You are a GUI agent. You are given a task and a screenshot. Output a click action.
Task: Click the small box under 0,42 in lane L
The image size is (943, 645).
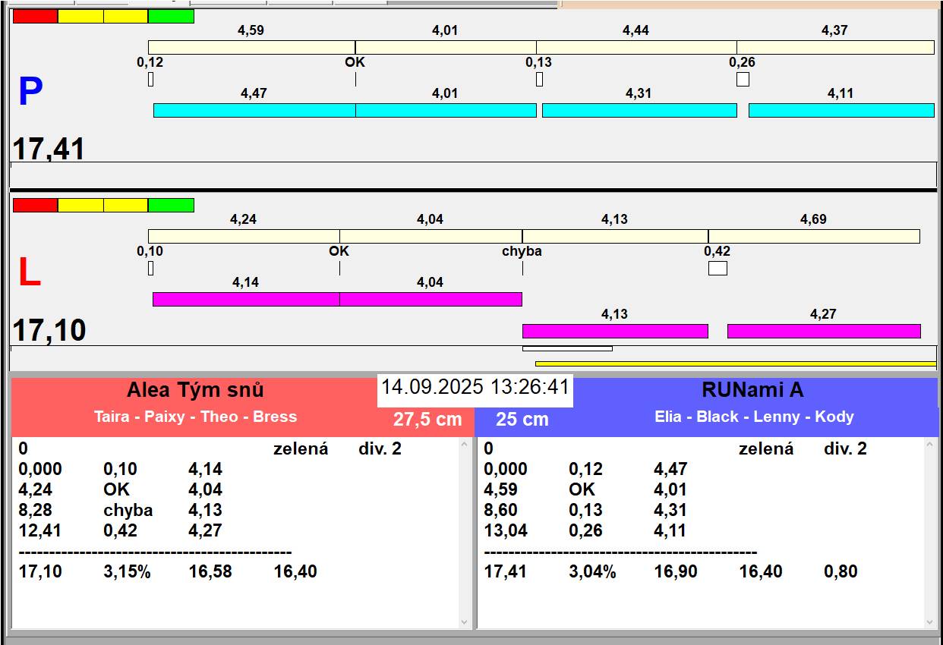pyautogui.click(x=717, y=268)
